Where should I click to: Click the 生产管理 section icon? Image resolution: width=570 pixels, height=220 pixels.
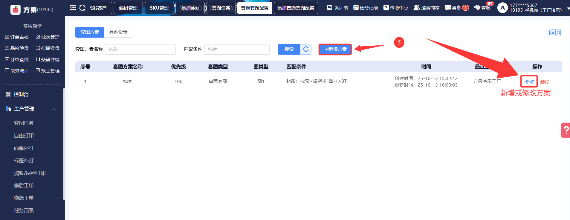tap(8, 109)
